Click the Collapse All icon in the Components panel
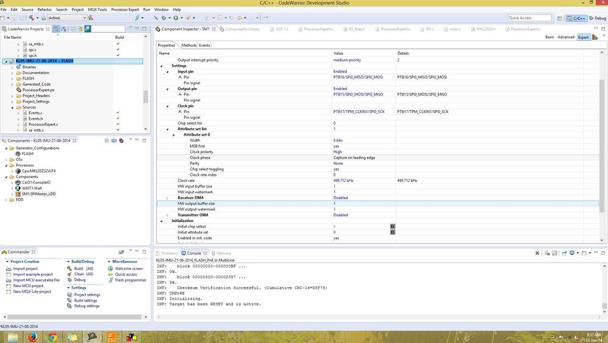Image resolution: width=608 pixels, height=343 pixels. point(107,140)
